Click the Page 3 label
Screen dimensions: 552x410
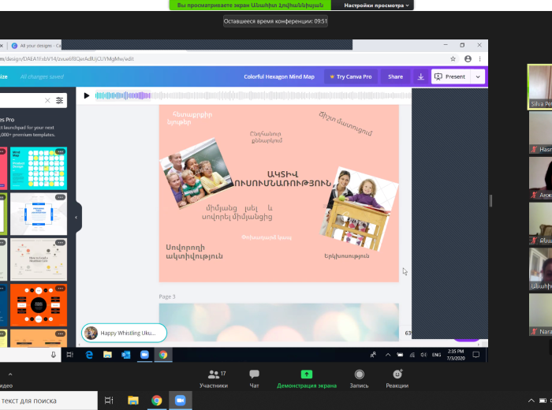[167, 296]
